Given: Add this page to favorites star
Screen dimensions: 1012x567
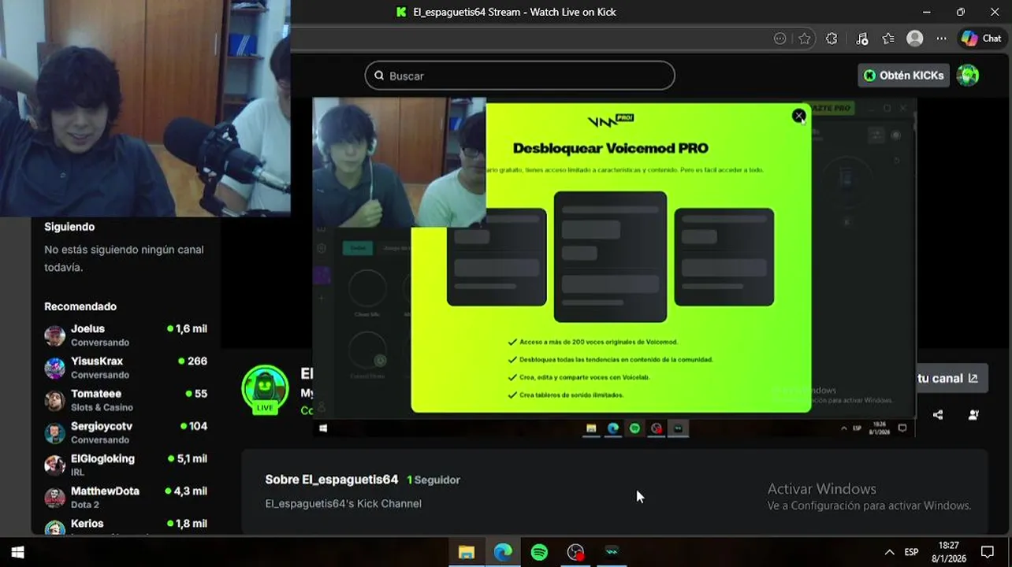Looking at the screenshot, I should [804, 39].
